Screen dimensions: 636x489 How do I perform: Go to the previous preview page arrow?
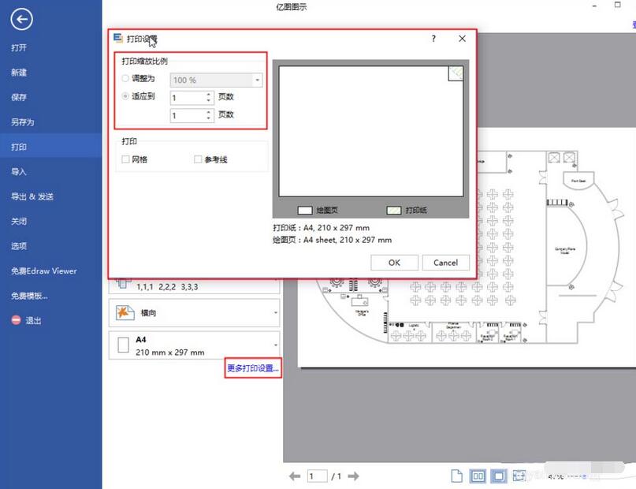click(x=295, y=476)
